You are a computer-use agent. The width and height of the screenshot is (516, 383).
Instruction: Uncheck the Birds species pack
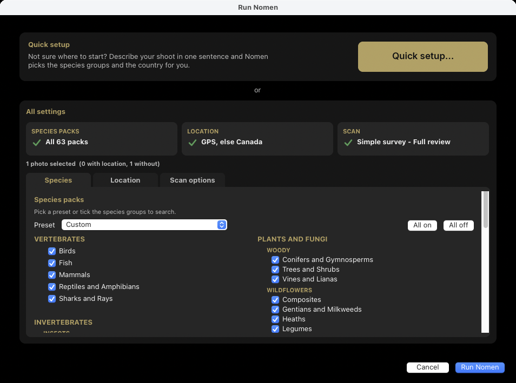(x=52, y=251)
